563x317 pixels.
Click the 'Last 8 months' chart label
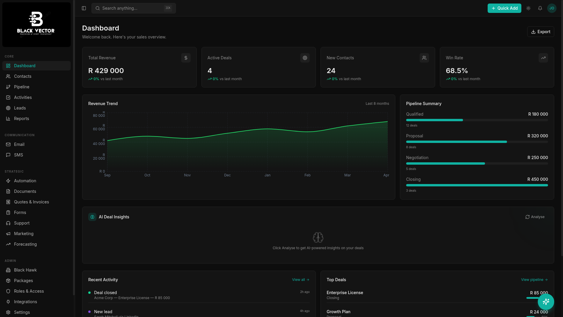(x=377, y=104)
